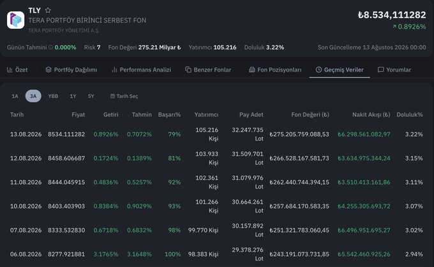Click the Doluluk% column header

410,115
